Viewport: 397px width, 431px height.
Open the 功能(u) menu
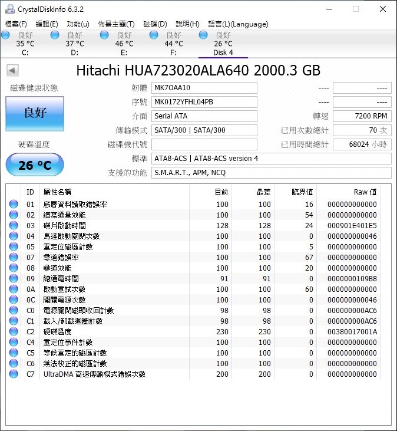[x=78, y=24]
